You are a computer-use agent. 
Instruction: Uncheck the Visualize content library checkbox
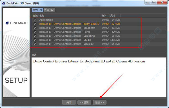[x=35, y=44]
